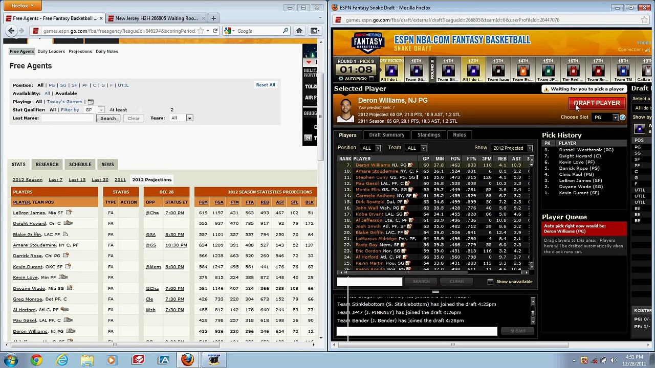This screenshot has height=368, width=655.
Task: Switch to the Rules tab
Action: tap(460, 135)
